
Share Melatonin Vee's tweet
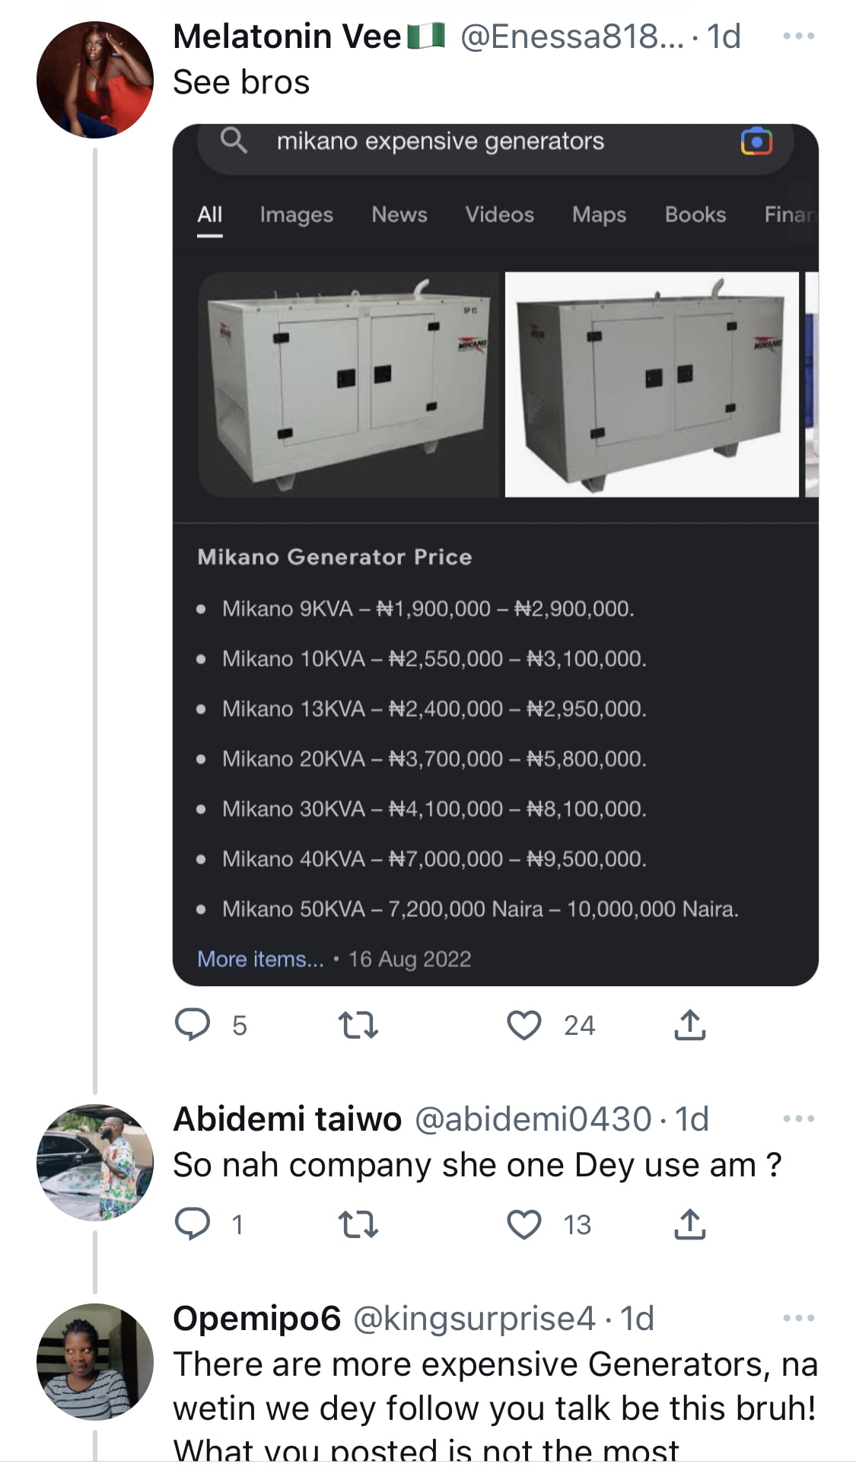689,1024
